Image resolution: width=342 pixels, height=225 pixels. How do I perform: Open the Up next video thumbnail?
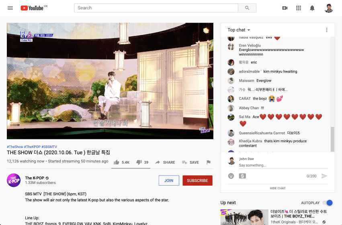[x=244, y=217]
